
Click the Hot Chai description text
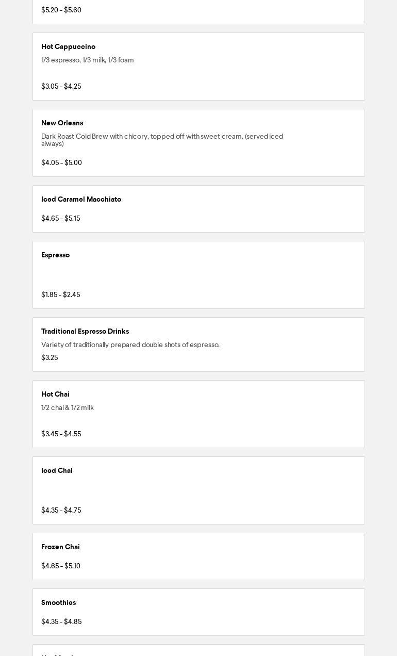[x=68, y=407]
